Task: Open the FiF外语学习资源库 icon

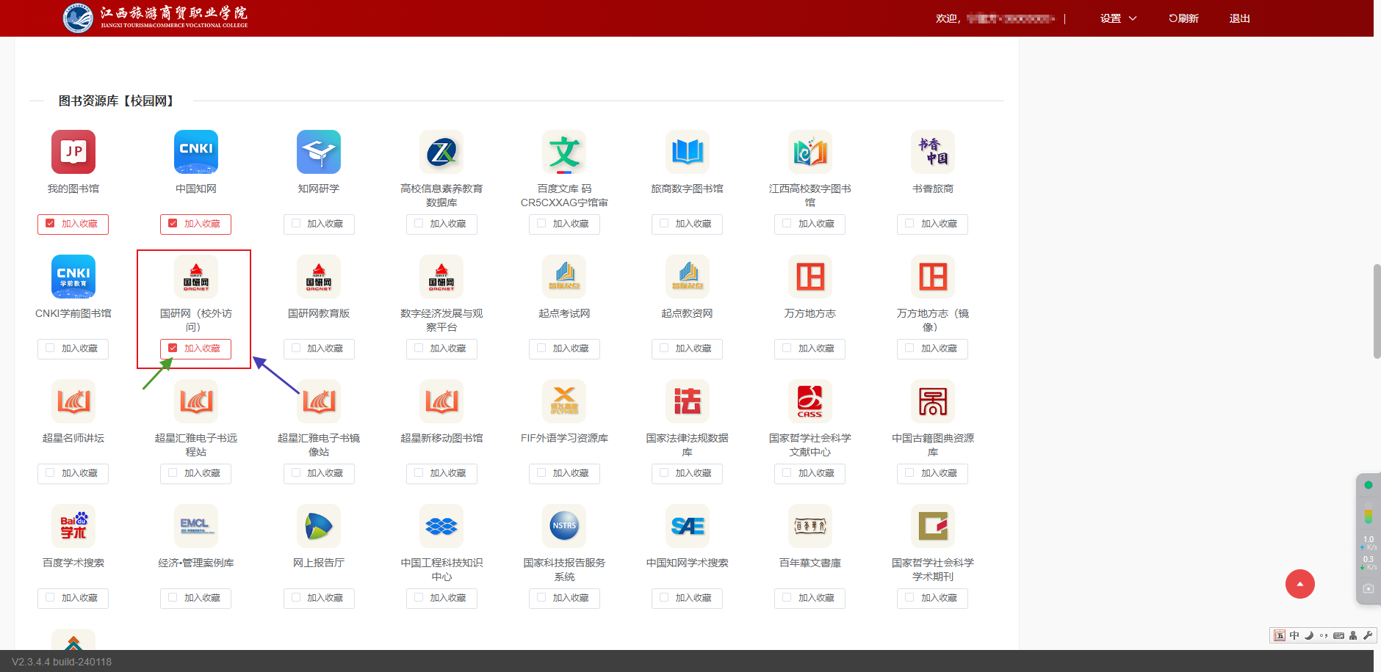Action: [x=564, y=401]
